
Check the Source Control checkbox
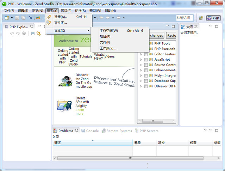[x=146, y=65]
